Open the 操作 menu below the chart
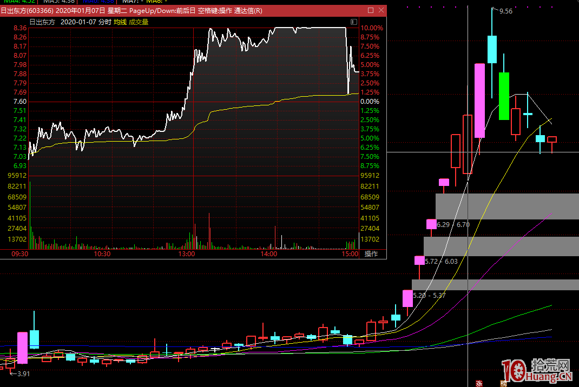This screenshot has height=387, width=579. 372,254
